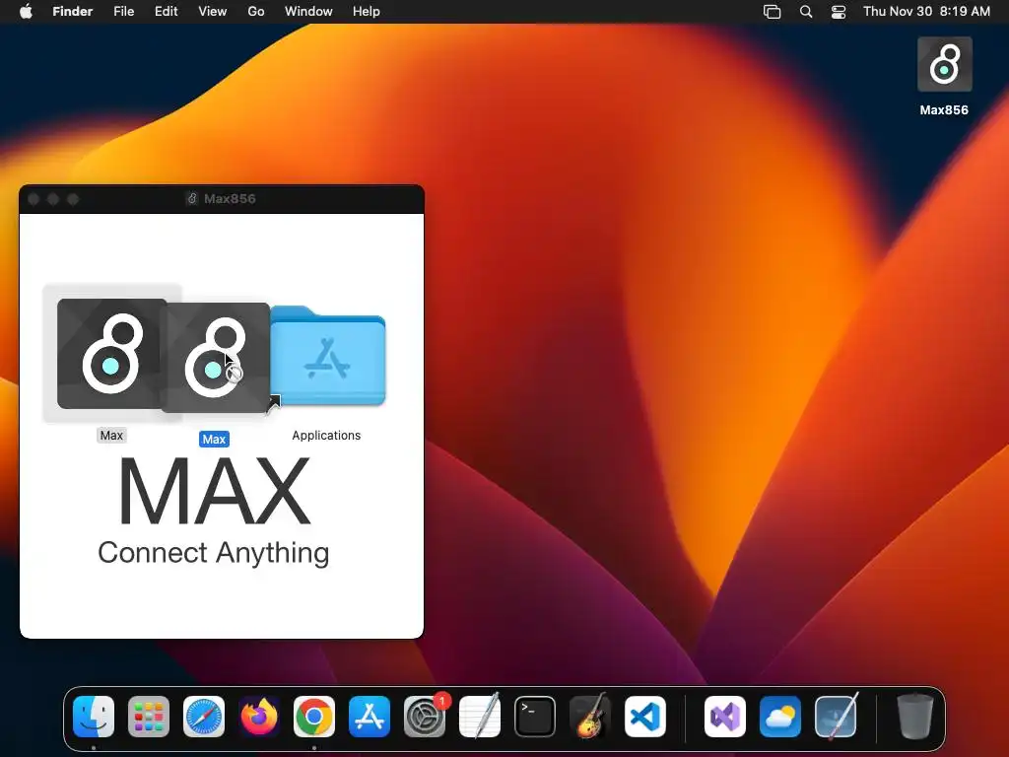The image size is (1009, 757).
Task: Open the Window menu
Action: click(x=308, y=11)
